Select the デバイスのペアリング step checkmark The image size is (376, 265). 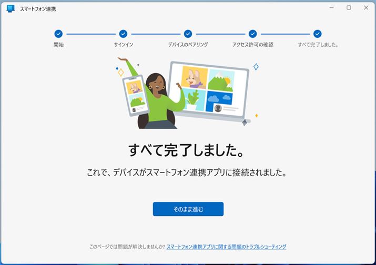[188, 34]
